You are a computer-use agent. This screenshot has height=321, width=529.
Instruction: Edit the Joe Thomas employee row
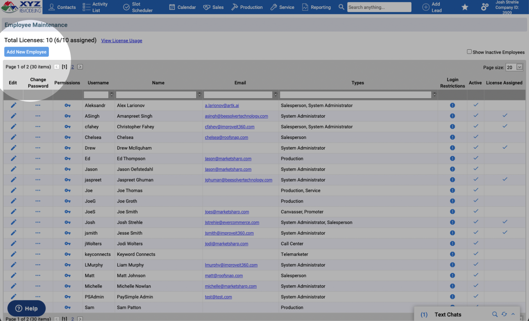(13, 190)
